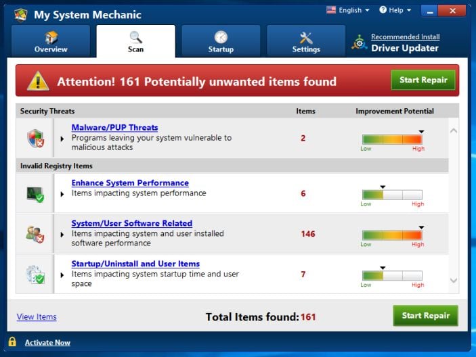Image resolution: width=476 pixels, height=357 pixels.
Task: Expand the Malware/PUP Threats row arrow
Action: 62,139
